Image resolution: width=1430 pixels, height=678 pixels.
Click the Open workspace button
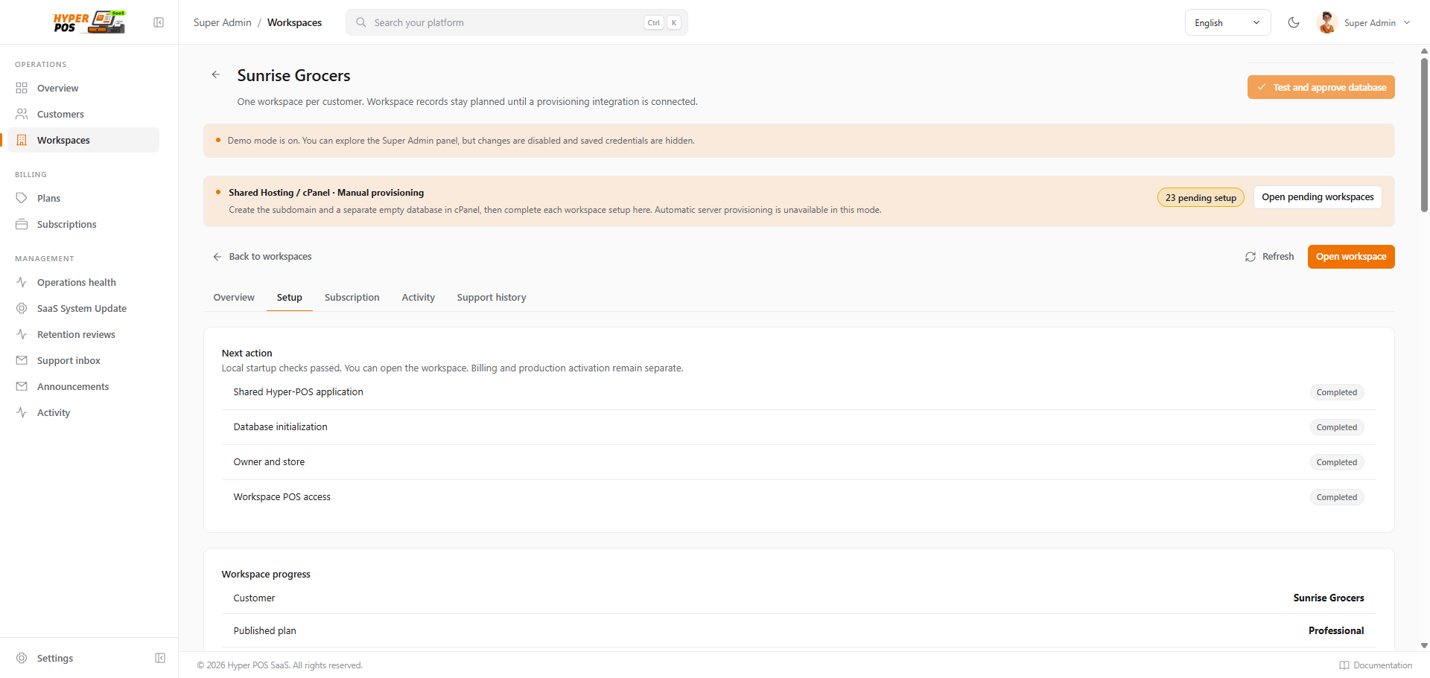tap(1351, 257)
